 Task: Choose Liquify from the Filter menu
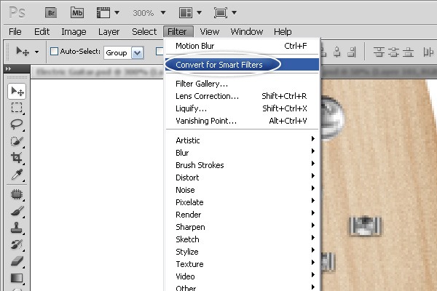(242, 108)
